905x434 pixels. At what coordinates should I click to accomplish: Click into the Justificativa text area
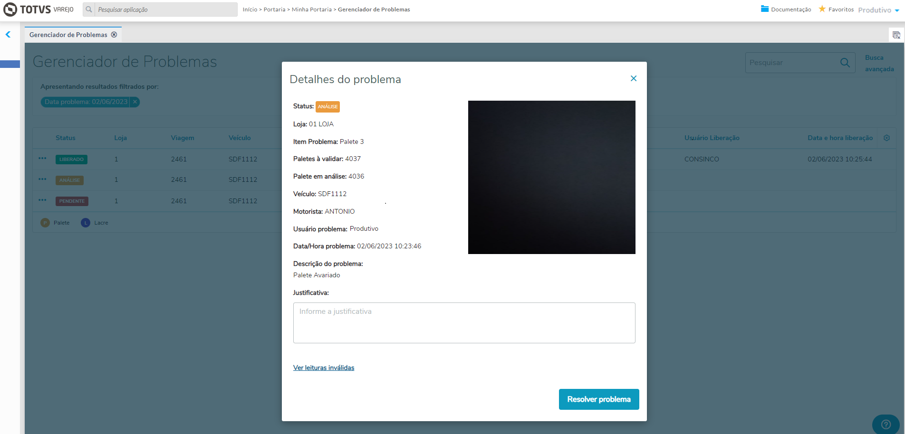click(464, 323)
